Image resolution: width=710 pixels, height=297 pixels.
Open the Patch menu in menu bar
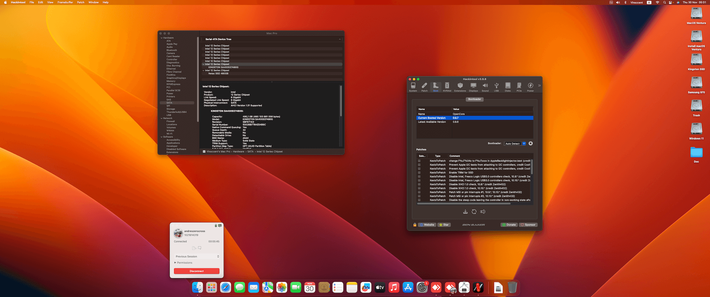pos(81,2)
